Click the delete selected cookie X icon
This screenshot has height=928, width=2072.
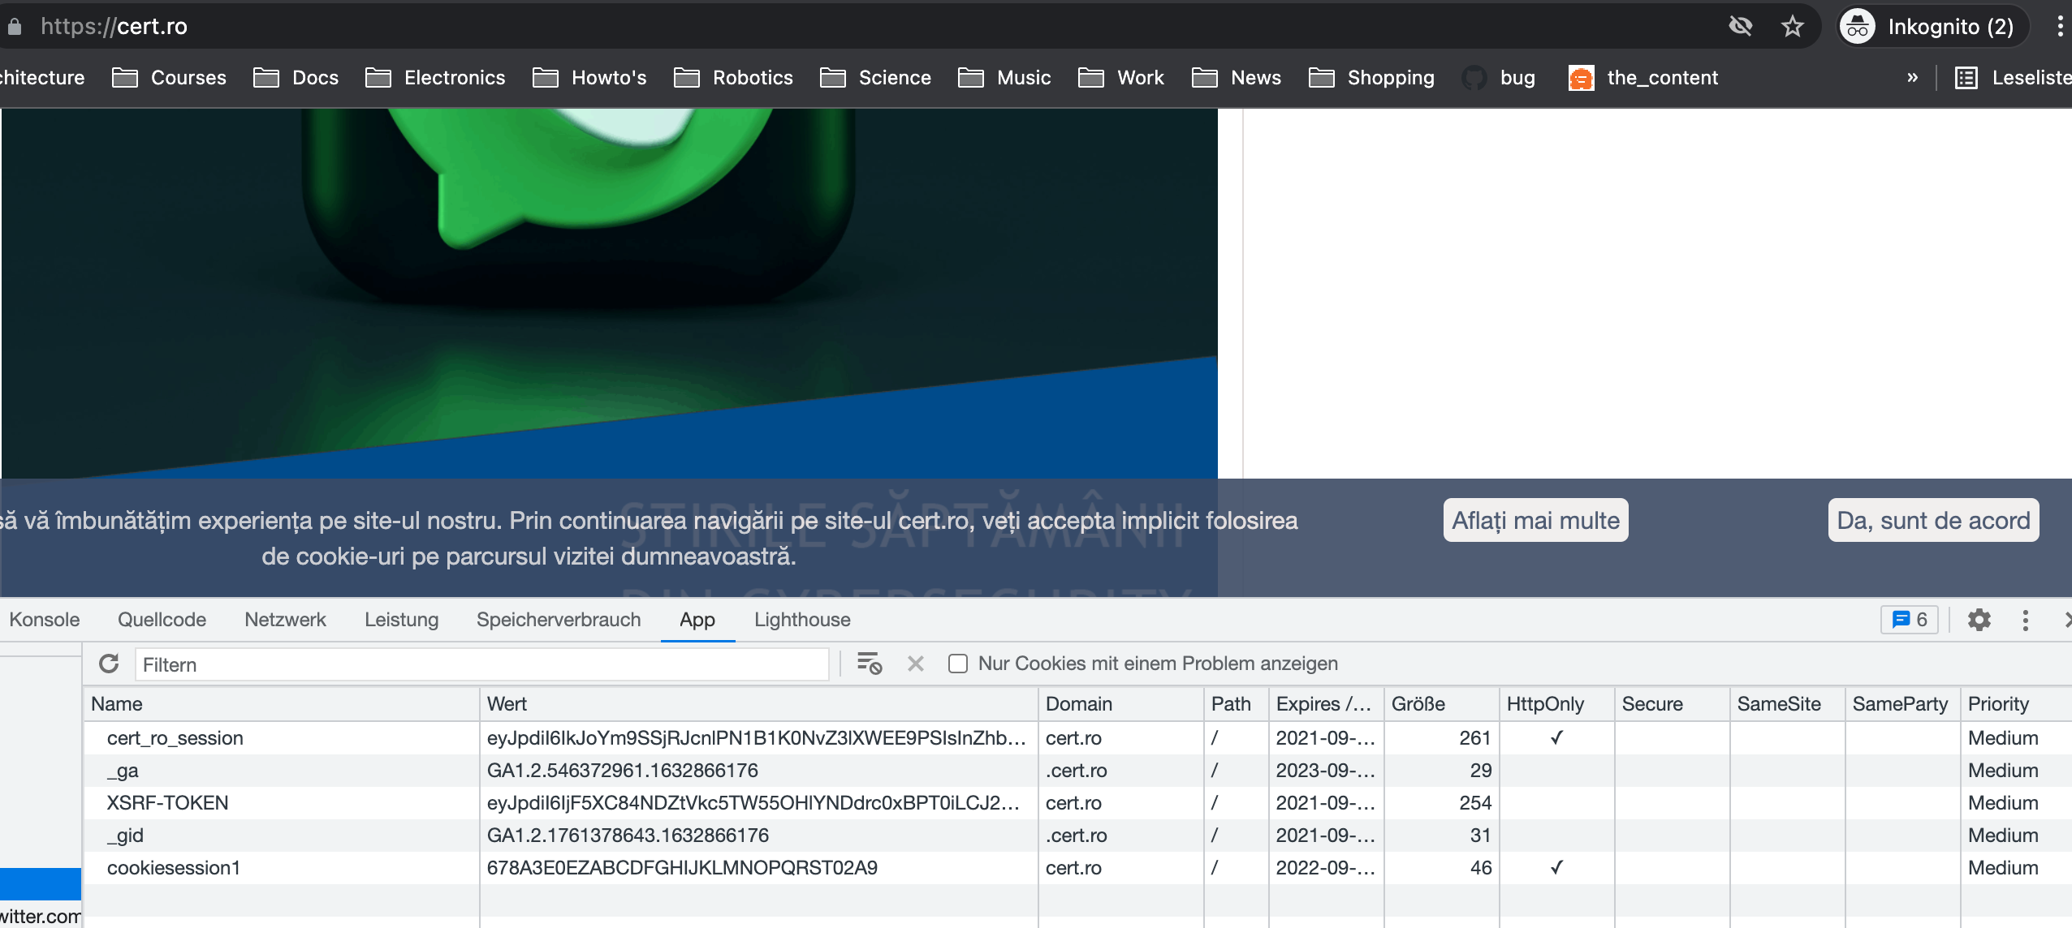point(916,664)
